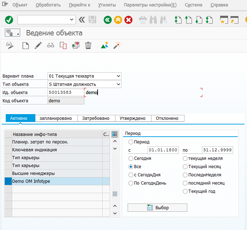Select the с СегоднДня radio button
This screenshot has height=230, width=247.
130,175
